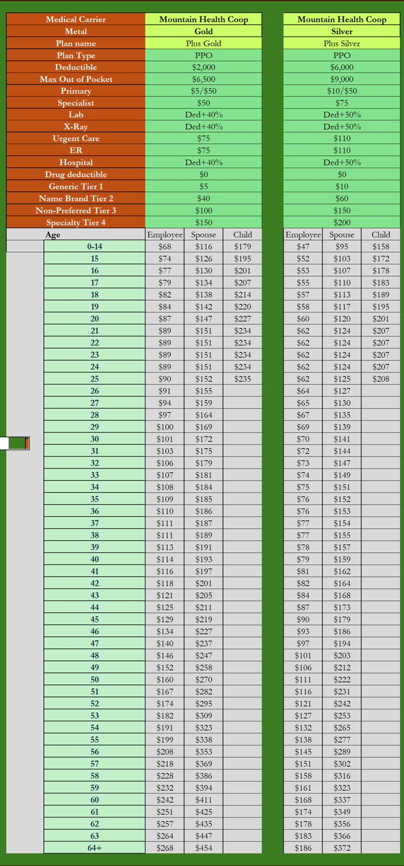Select the "ER" row label
This screenshot has height=866, width=404.
pos(76,150)
